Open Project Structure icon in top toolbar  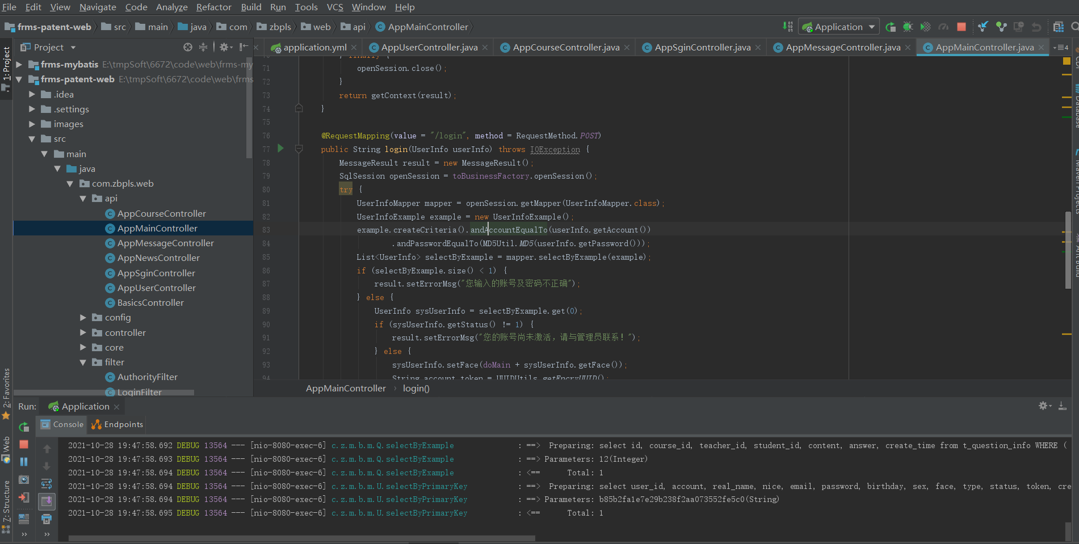[x=1059, y=27]
